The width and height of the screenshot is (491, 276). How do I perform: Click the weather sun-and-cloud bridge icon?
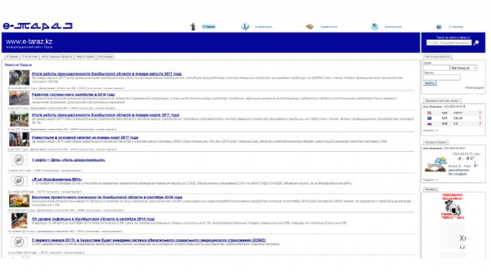click(436, 165)
